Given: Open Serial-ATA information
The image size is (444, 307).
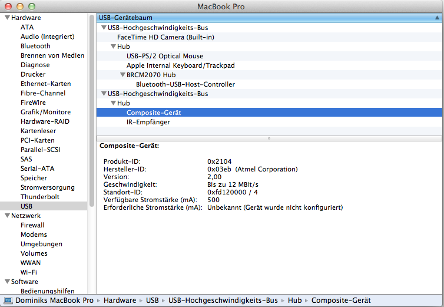Looking at the screenshot, I should [x=37, y=169].
